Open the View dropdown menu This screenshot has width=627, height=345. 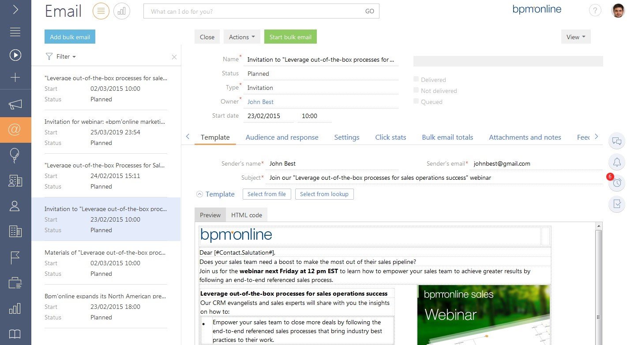(x=576, y=37)
